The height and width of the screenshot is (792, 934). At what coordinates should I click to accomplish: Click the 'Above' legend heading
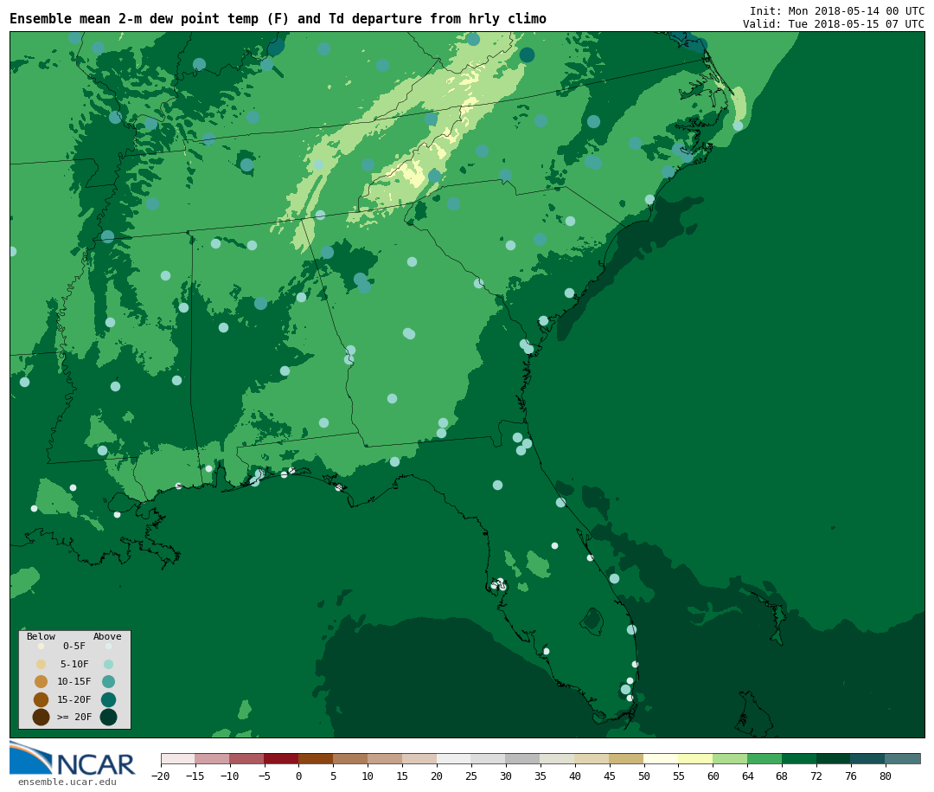click(x=107, y=636)
